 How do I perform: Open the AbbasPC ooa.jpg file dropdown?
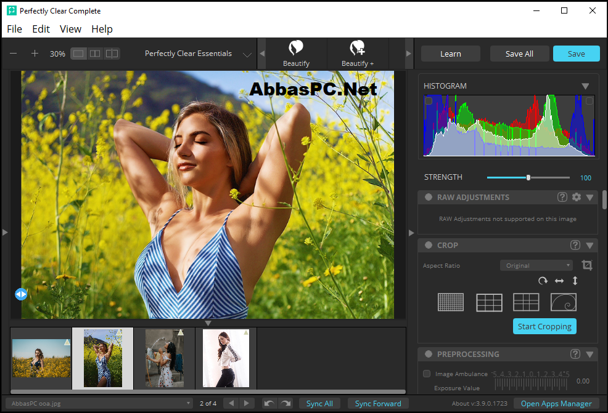(99, 403)
